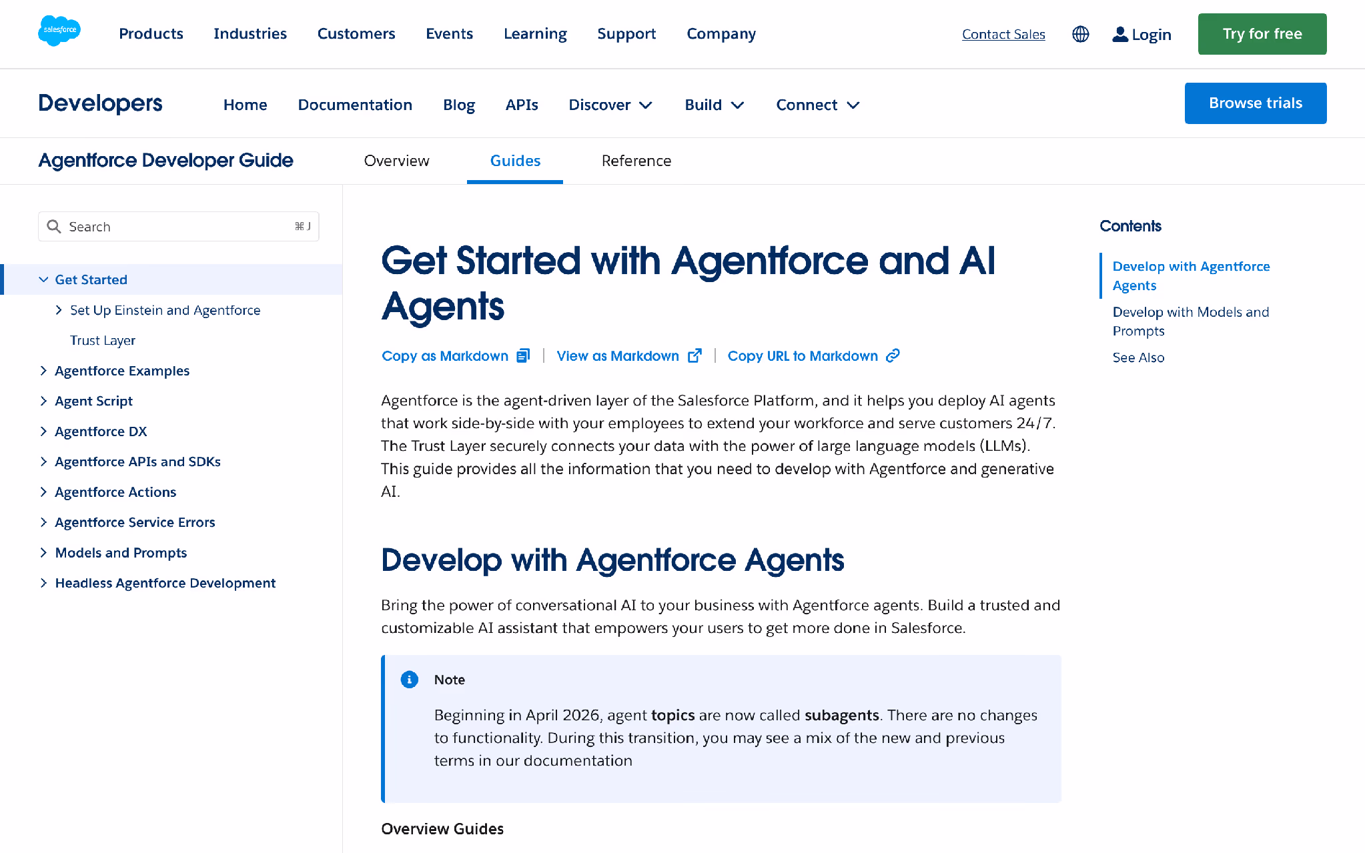Open the Blog nav link
Image resolution: width=1365 pixels, height=853 pixels.
point(459,105)
